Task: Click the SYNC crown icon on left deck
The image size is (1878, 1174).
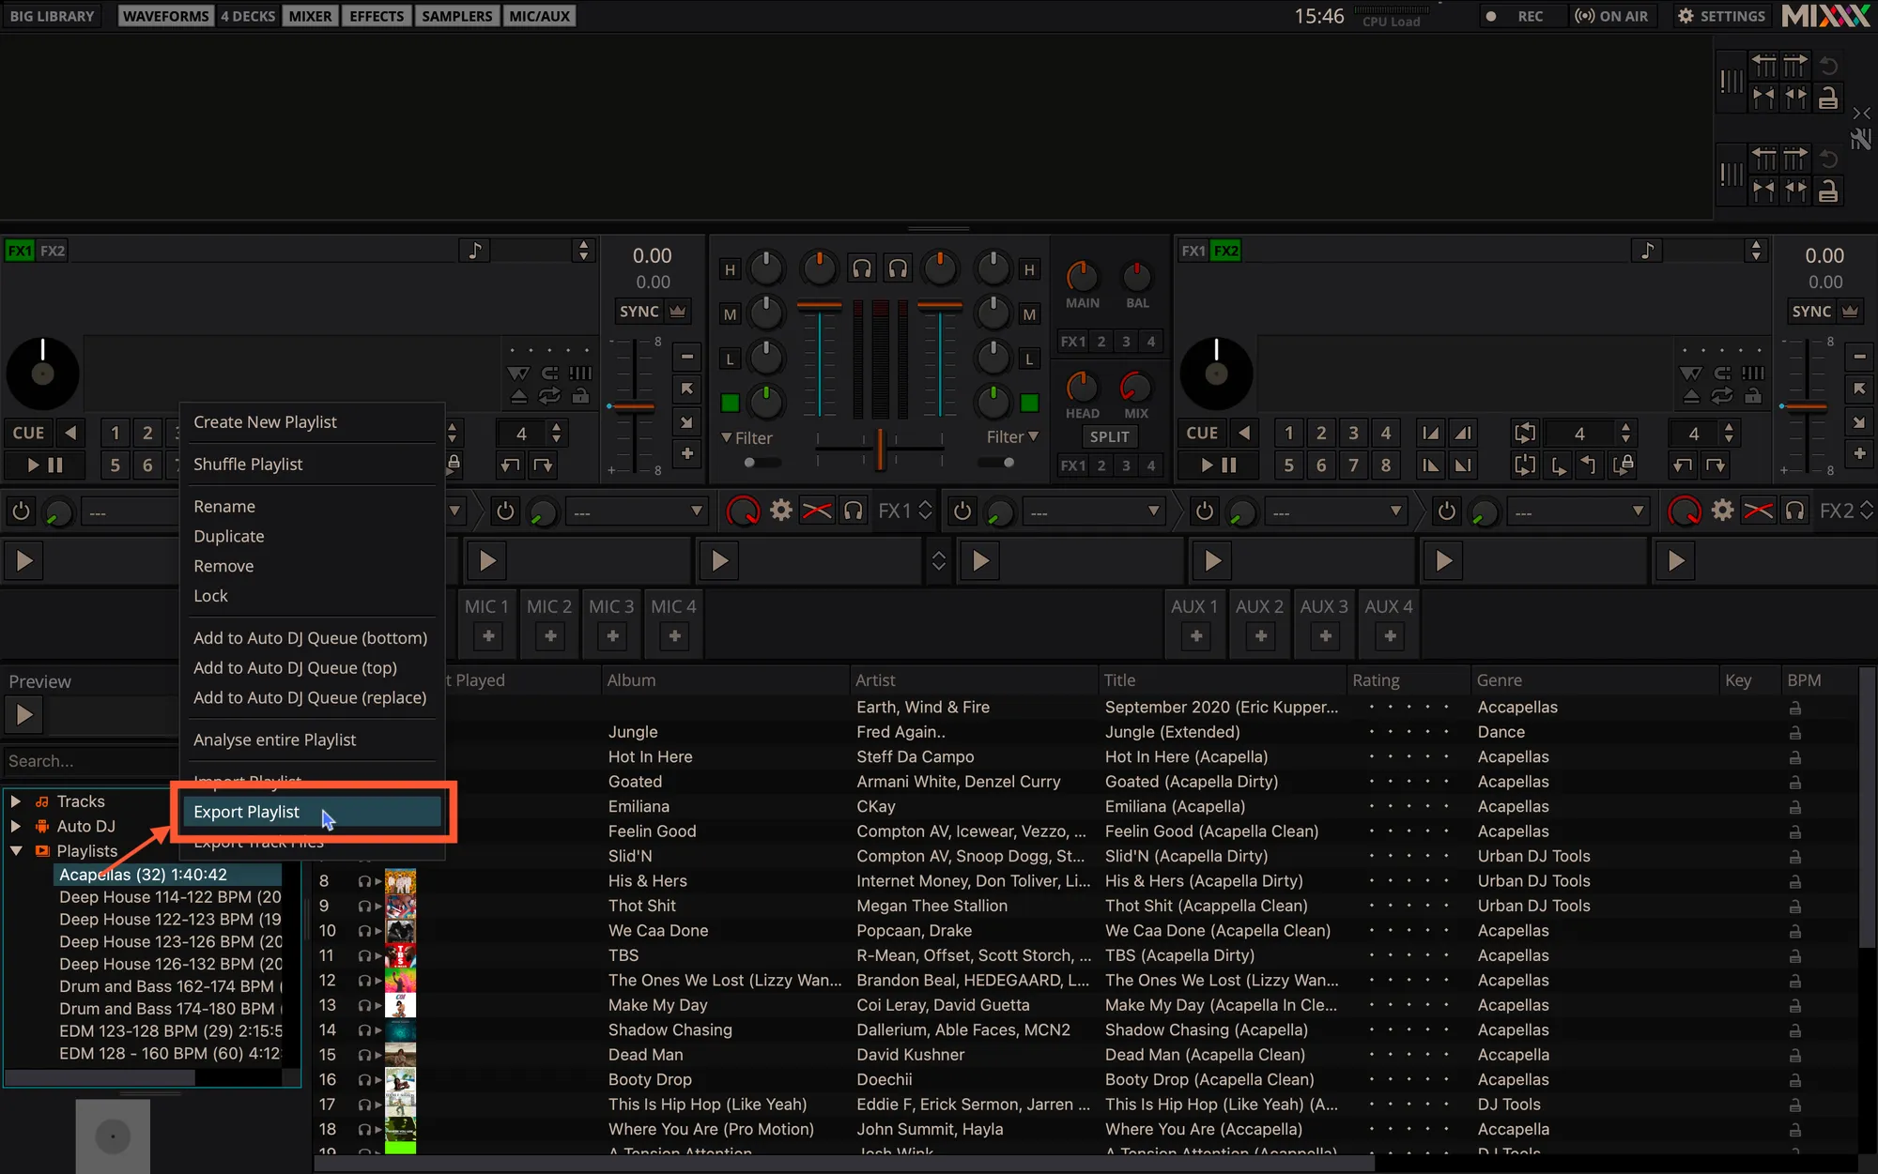Action: click(x=678, y=312)
